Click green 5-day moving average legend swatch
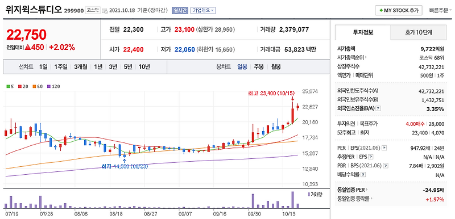 (x=8, y=86)
